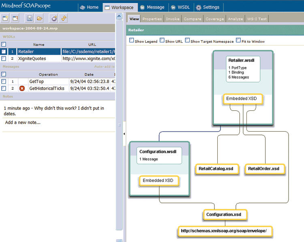Screen dimensions: 304x242
Task: Enable the Show URL checkbox
Action: click(x=162, y=40)
